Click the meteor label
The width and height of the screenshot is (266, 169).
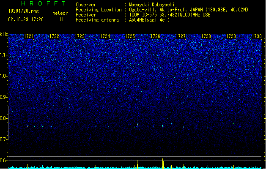coord(60,13)
